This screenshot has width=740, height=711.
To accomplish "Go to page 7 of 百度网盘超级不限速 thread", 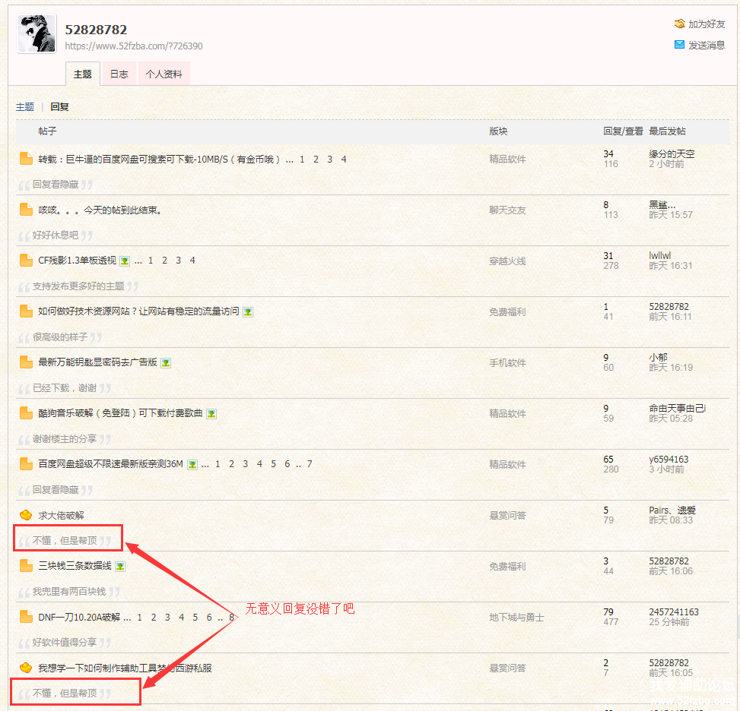I will tap(310, 464).
